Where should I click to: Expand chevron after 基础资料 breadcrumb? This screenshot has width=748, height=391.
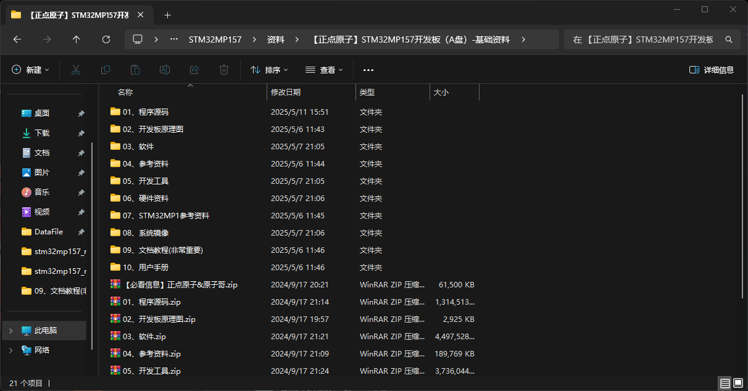[x=523, y=39]
